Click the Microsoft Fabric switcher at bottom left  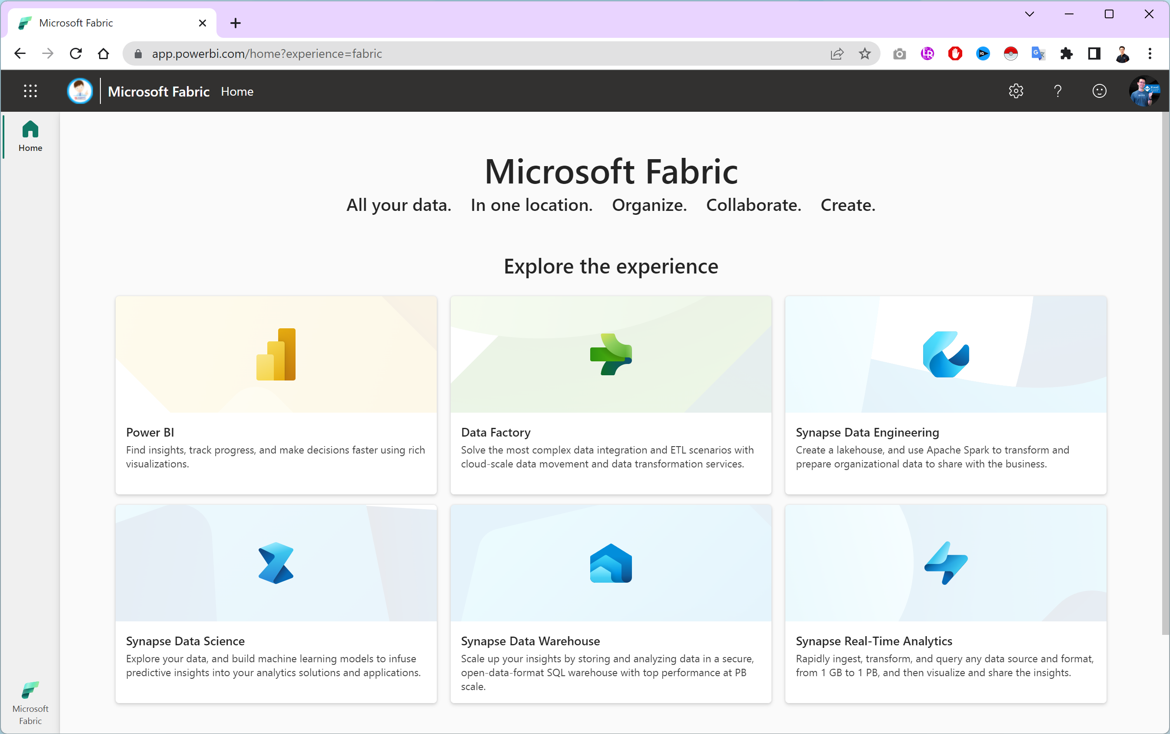point(30,701)
